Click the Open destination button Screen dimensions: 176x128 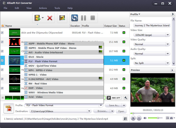coord(121,111)
